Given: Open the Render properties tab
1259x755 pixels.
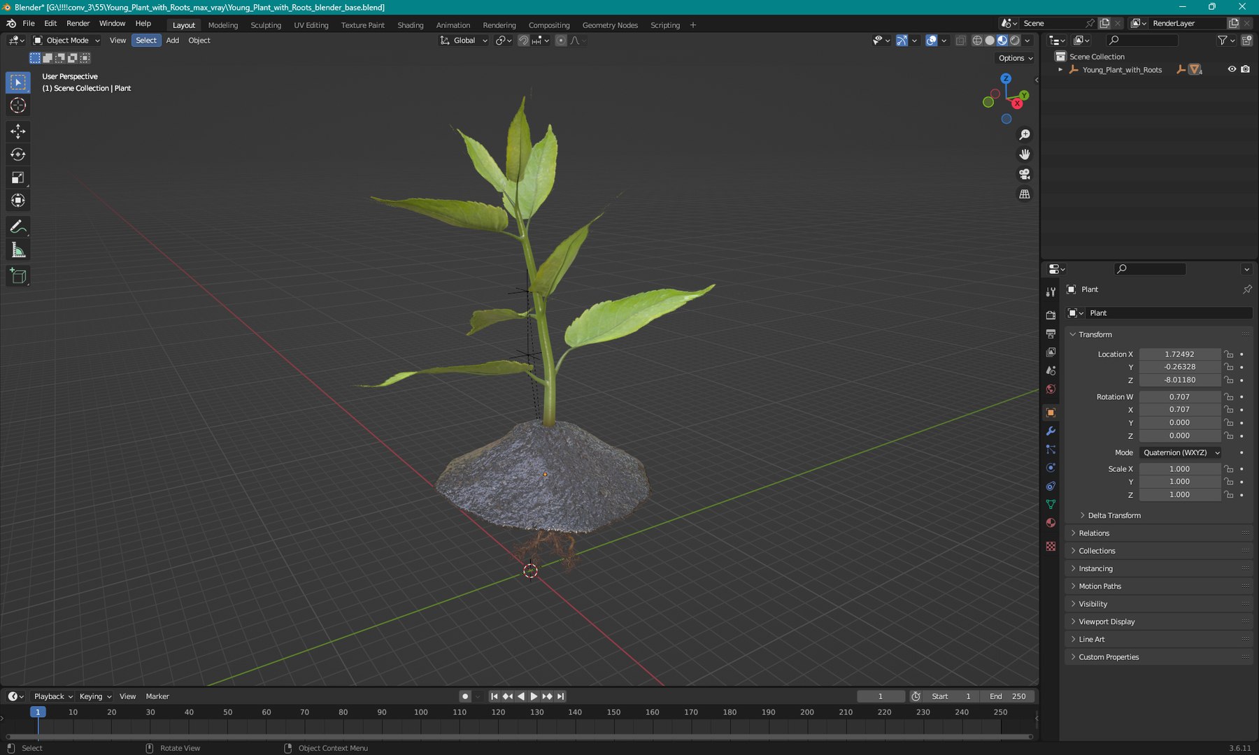Looking at the screenshot, I should coord(1051,315).
